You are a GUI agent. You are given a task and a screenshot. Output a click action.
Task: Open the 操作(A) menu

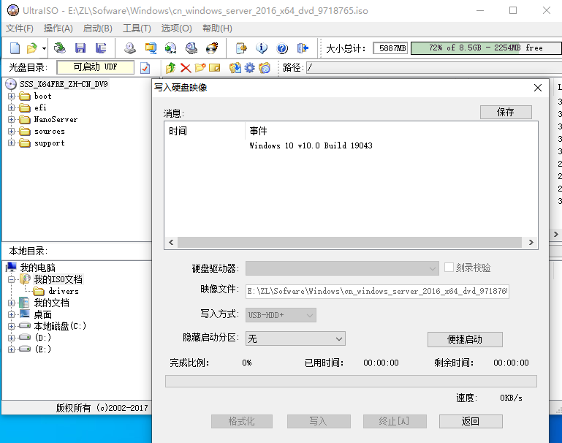click(x=58, y=29)
